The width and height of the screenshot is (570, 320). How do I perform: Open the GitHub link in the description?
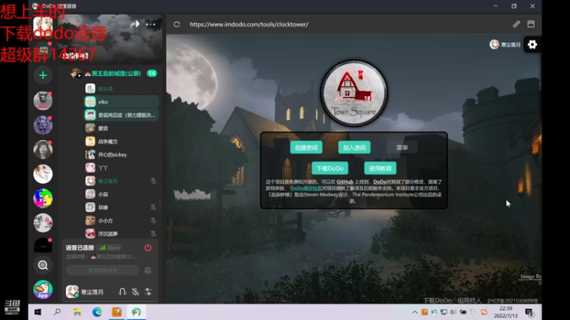[x=345, y=182]
